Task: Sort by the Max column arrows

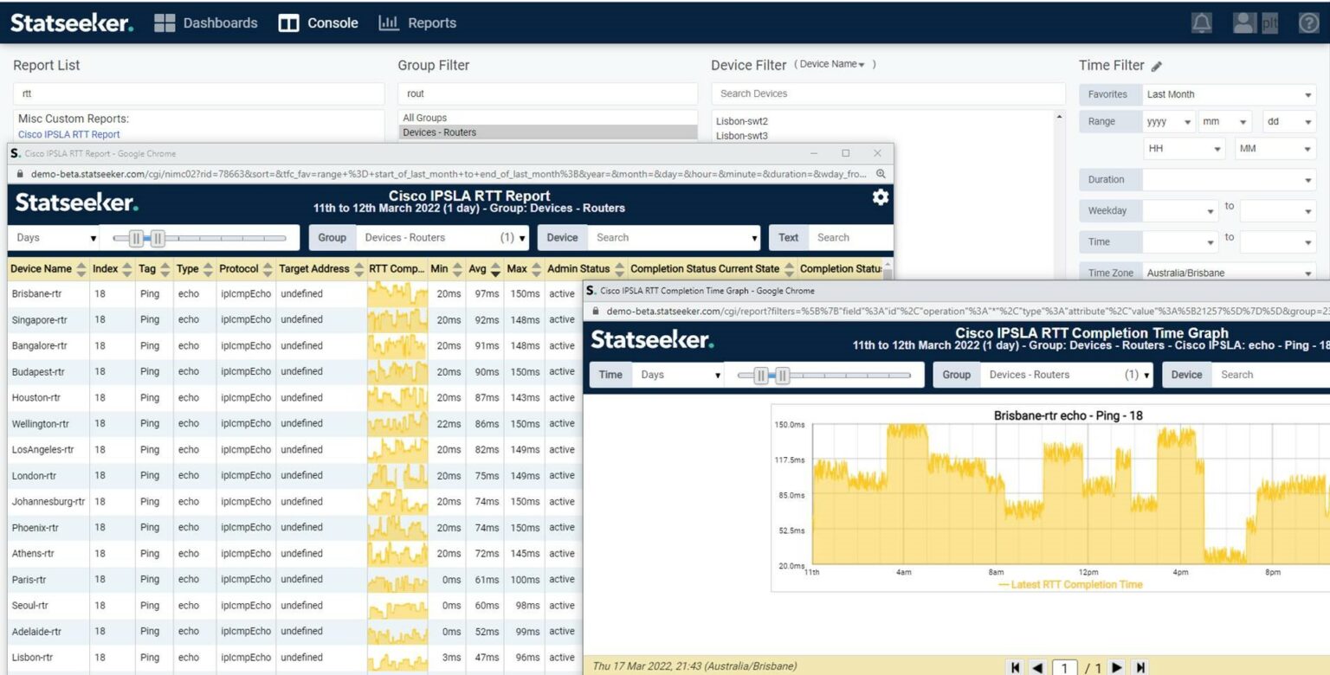Action: tap(536, 269)
